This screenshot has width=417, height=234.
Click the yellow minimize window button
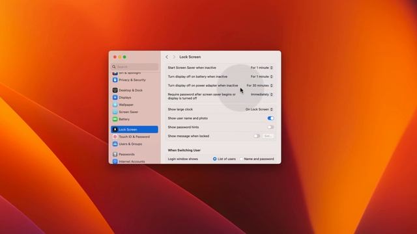[x=120, y=57]
